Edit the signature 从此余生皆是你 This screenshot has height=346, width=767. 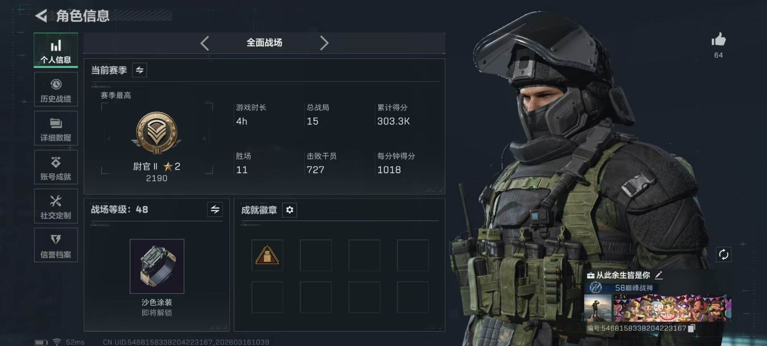(x=659, y=275)
